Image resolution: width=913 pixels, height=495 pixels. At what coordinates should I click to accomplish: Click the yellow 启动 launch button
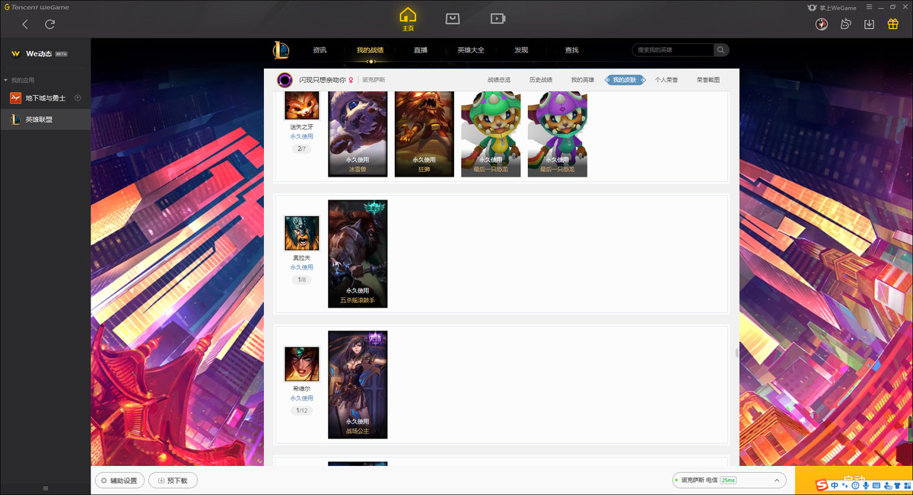(854, 481)
